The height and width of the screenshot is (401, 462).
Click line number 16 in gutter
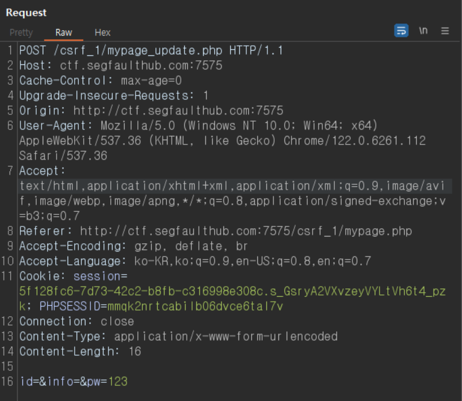click(7, 382)
